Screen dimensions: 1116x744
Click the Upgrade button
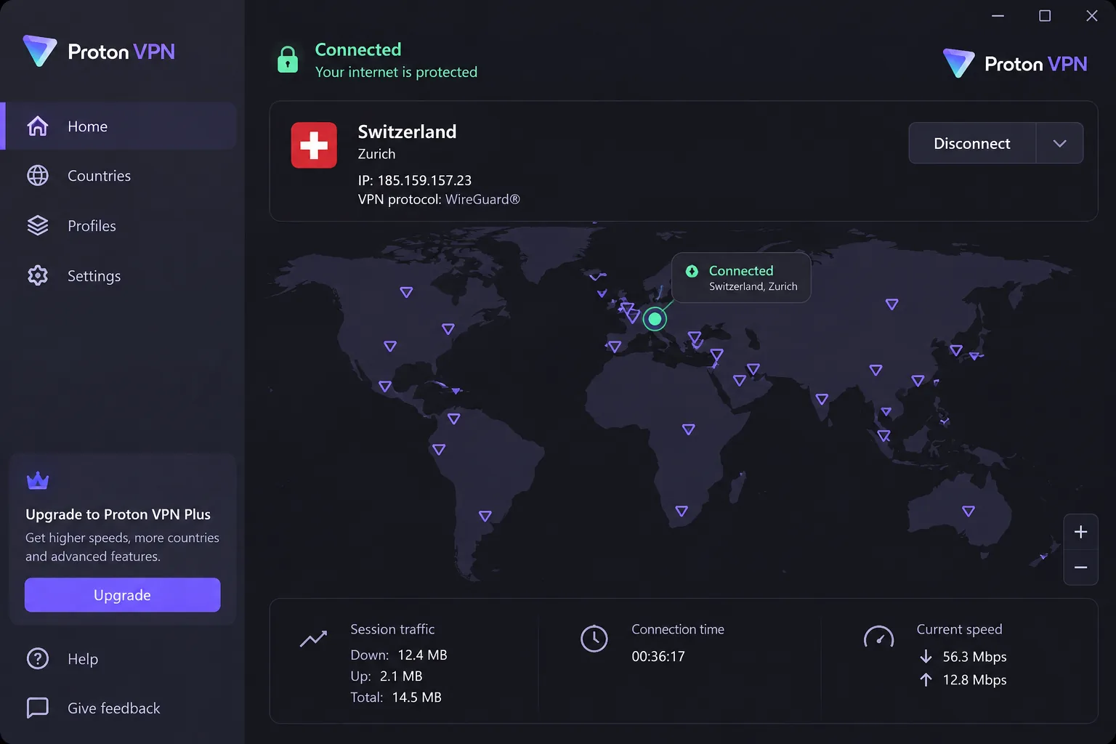[x=122, y=595]
